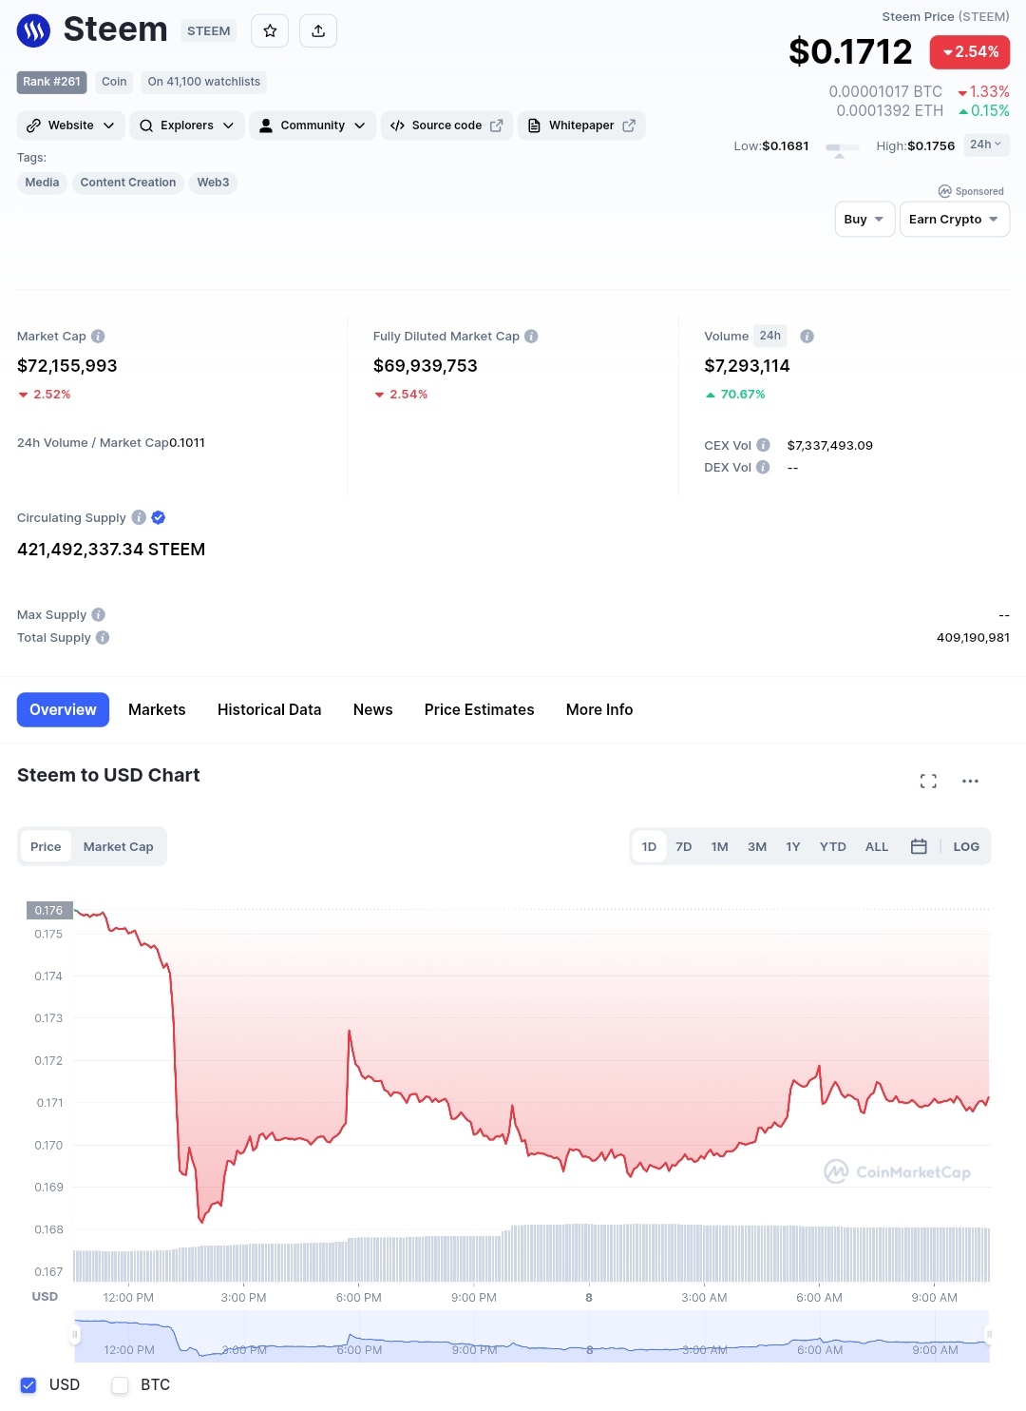Viewport: 1026px width, 1411px height.
Task: Toggle LOG scale on chart
Action: [x=966, y=847]
